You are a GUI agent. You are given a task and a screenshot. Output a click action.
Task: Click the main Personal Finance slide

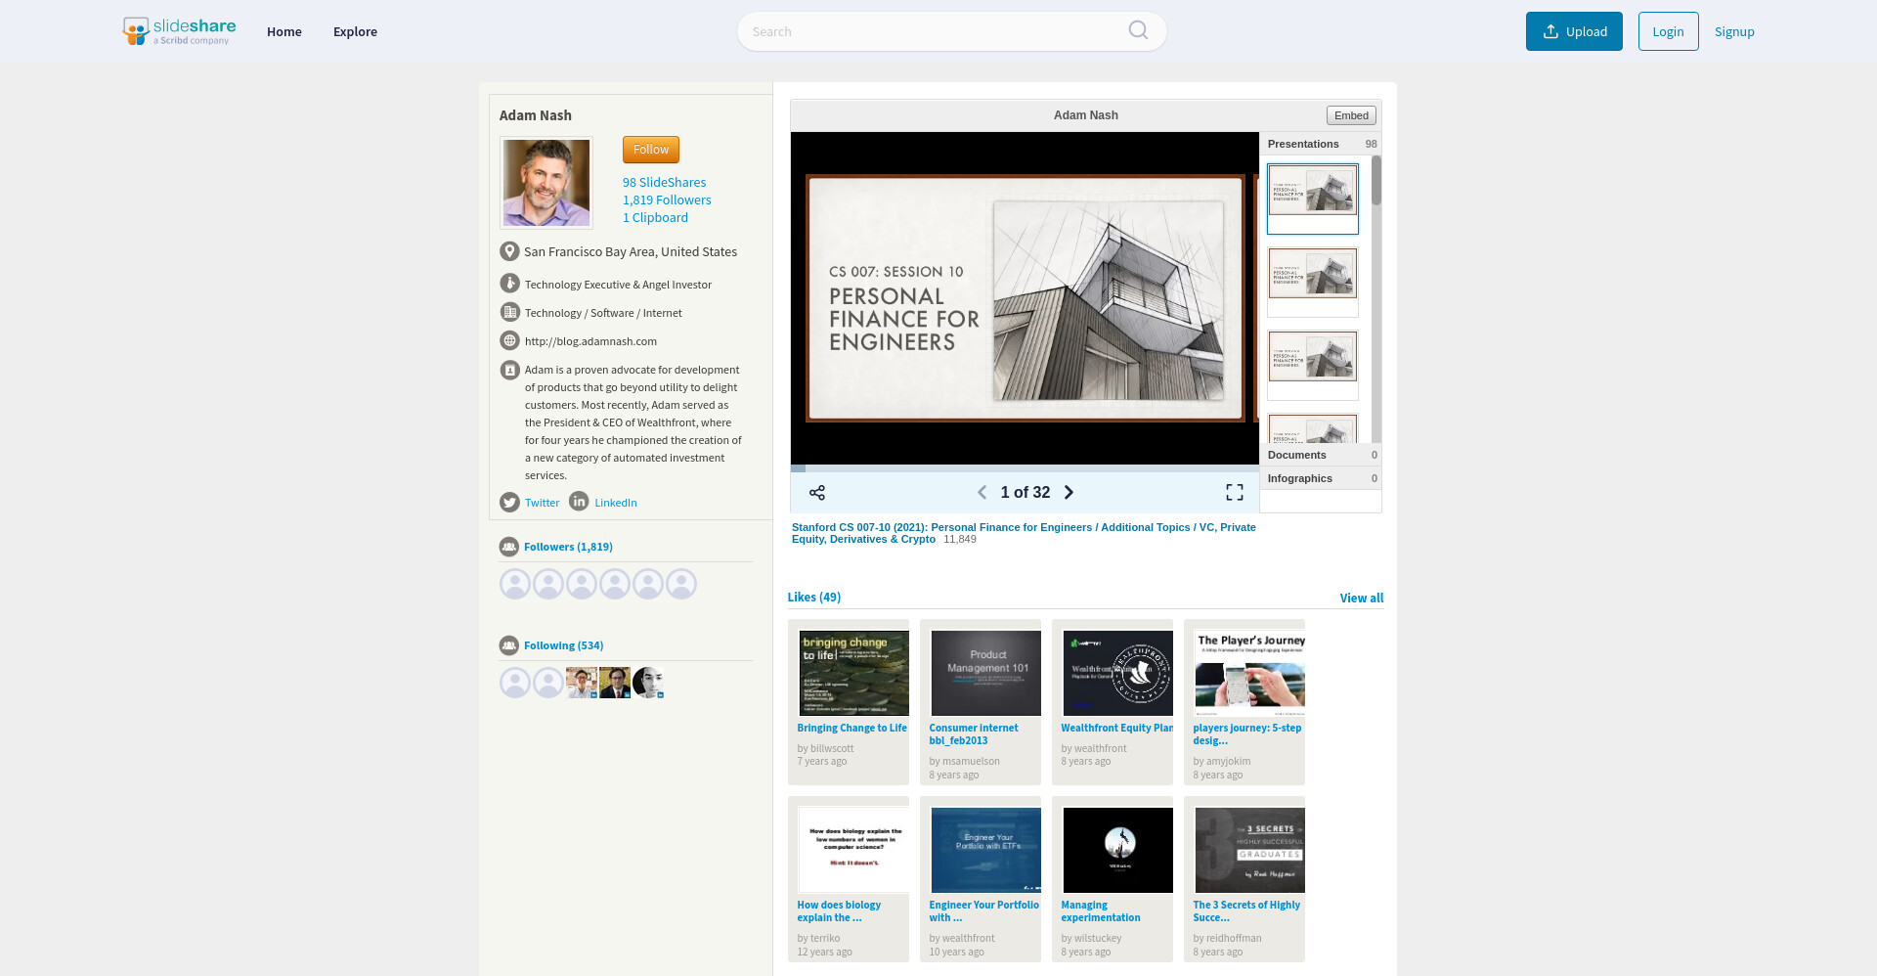[1025, 298]
